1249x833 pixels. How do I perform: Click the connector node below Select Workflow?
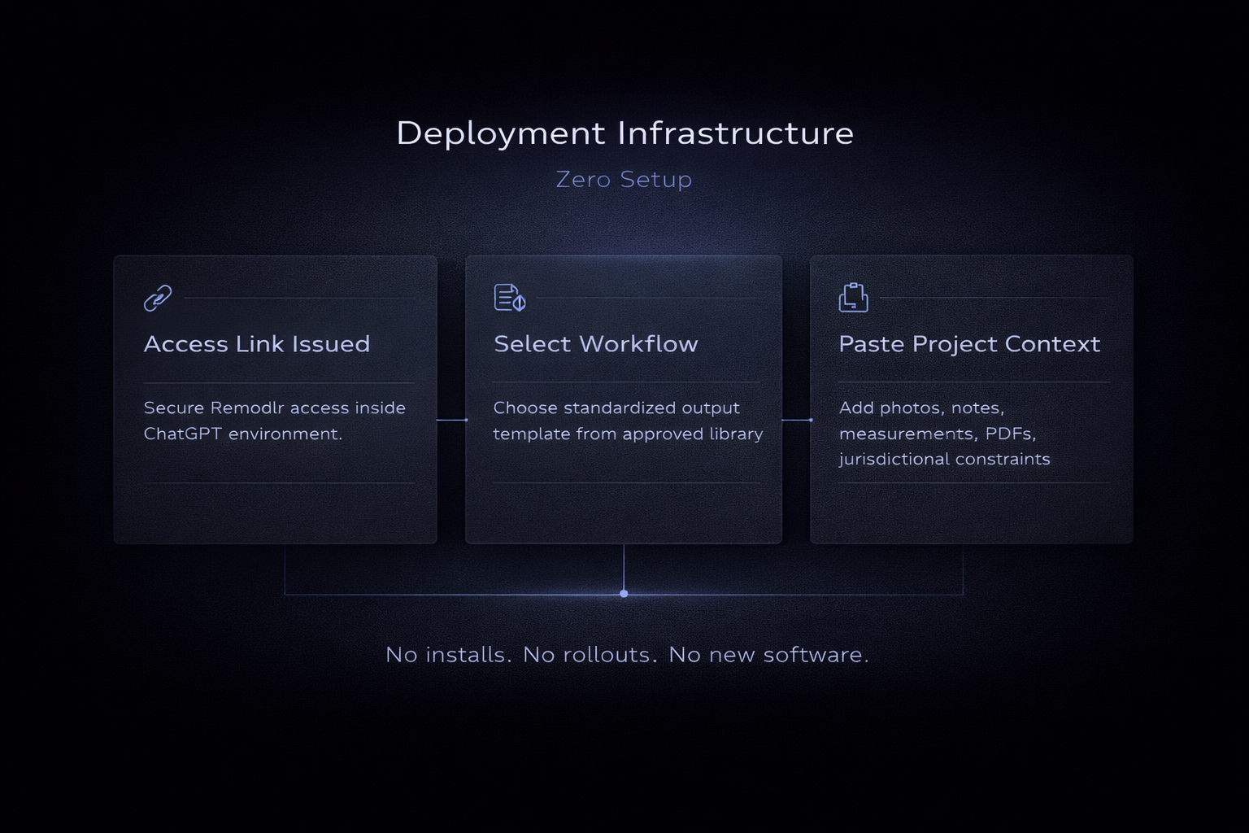click(x=624, y=593)
